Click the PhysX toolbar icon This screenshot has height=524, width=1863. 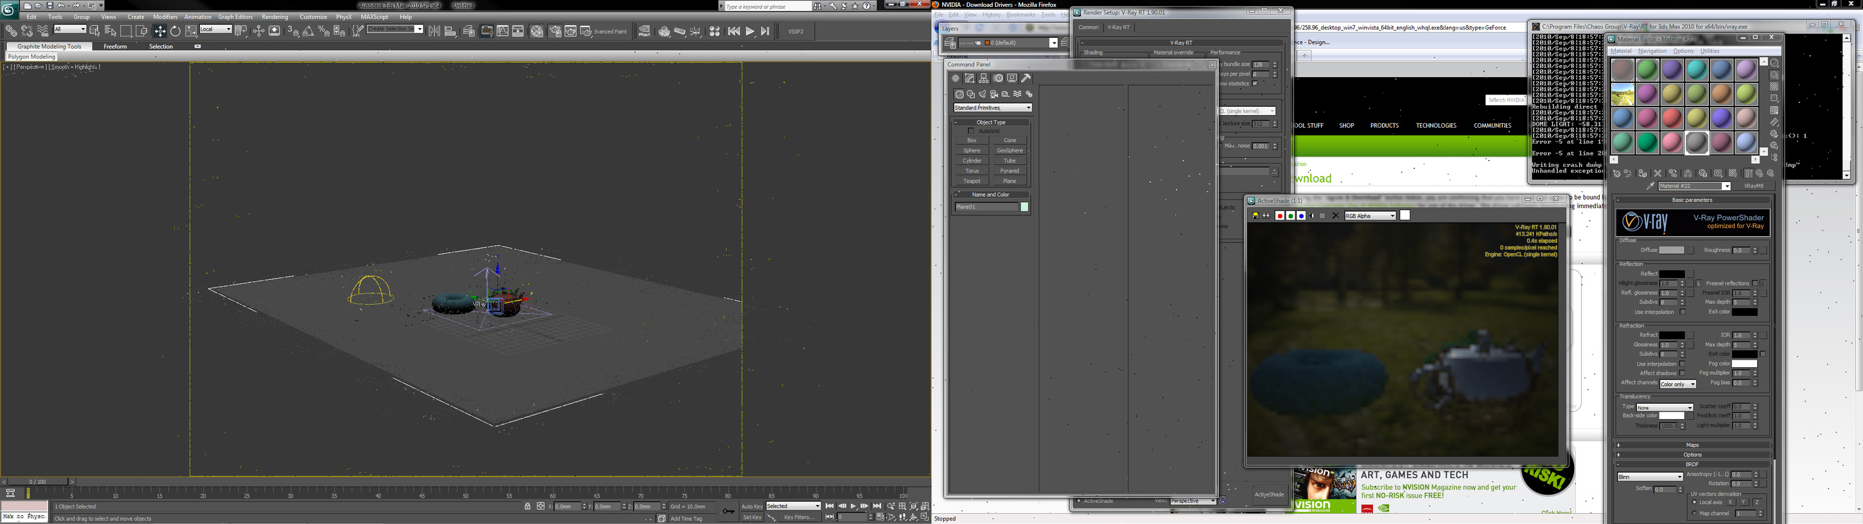pos(644,31)
